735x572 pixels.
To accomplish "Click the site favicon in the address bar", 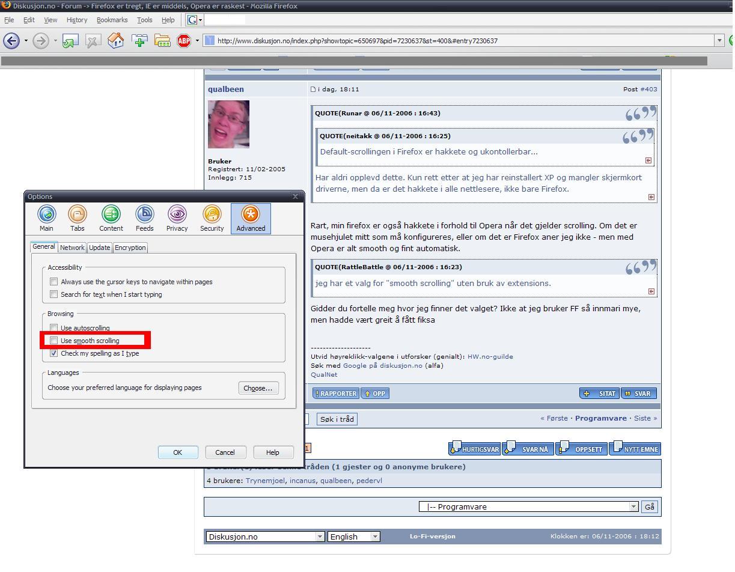I will 210,41.
